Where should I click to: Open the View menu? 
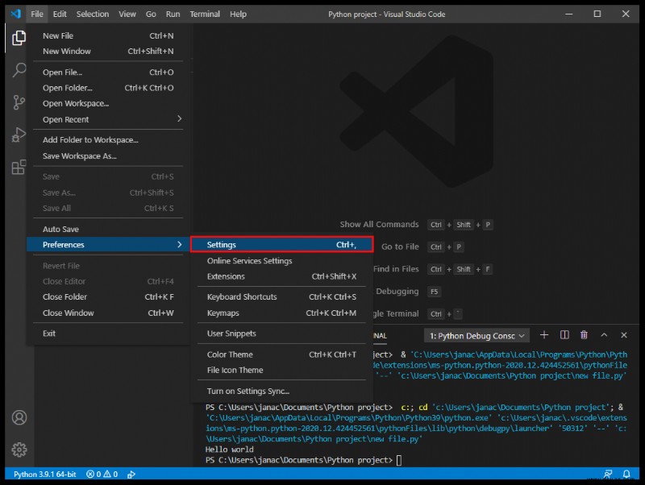(127, 14)
